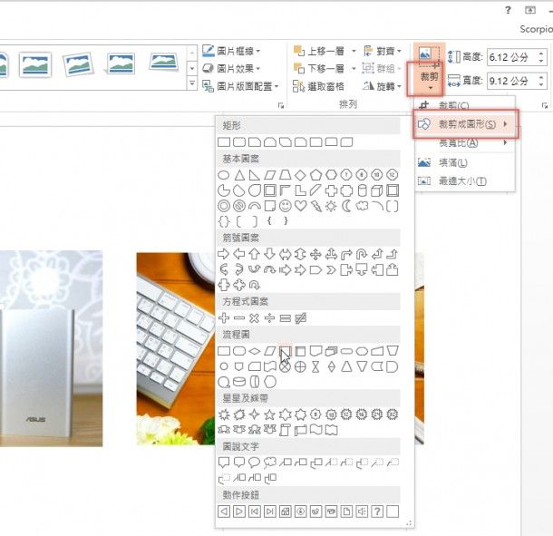Open the 長寬比(A) aspect ratio submenu
This screenshot has width=553, height=536.
[x=465, y=143]
